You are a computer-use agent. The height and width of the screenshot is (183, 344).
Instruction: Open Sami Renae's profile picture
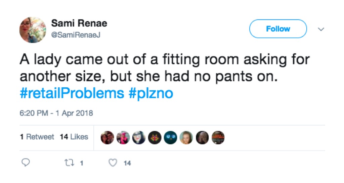pyautogui.click(x=33, y=30)
